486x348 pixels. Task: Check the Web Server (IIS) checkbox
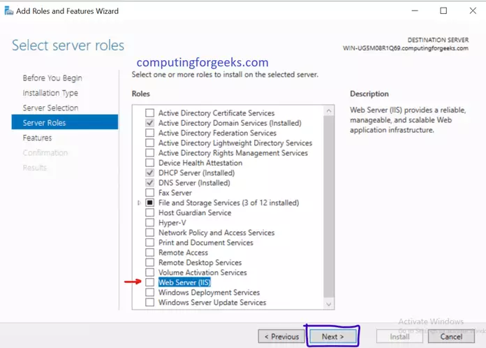149,282
